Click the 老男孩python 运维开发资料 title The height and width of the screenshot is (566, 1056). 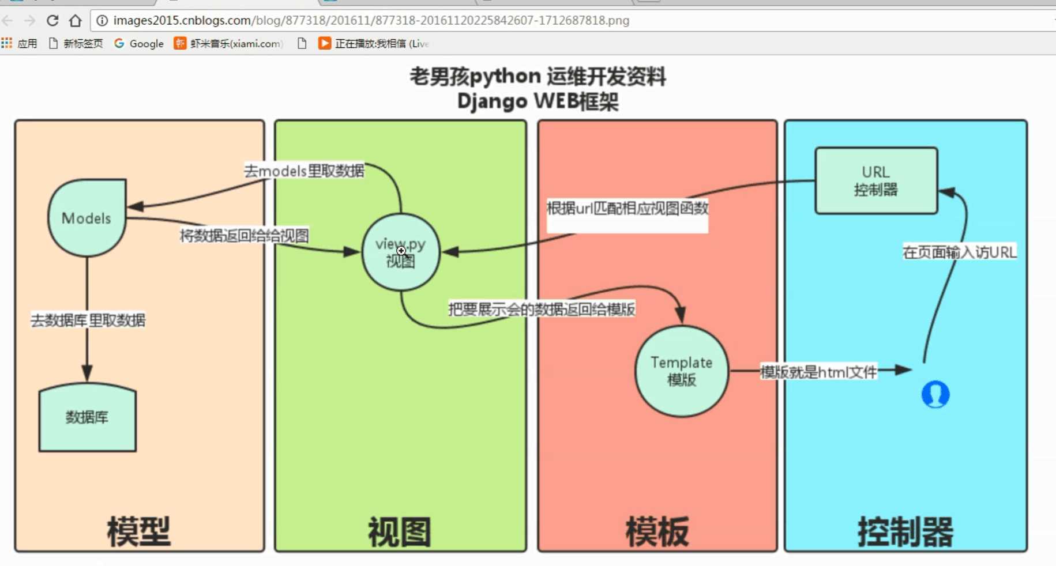pos(538,76)
